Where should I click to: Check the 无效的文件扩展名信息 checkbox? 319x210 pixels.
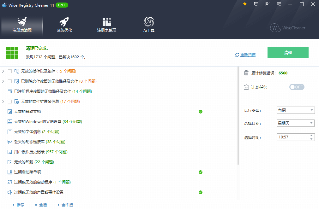[x=10, y=102]
